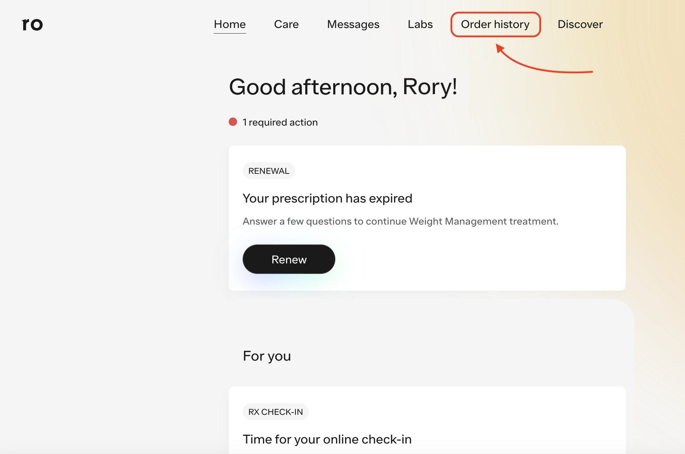Click the Renew prescription button
Image resolution: width=685 pixels, height=454 pixels.
pyautogui.click(x=289, y=260)
